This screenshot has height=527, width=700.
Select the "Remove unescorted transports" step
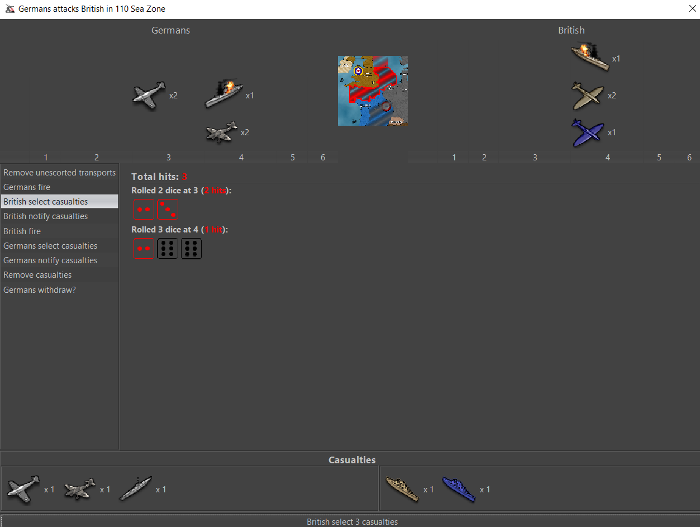coord(59,173)
